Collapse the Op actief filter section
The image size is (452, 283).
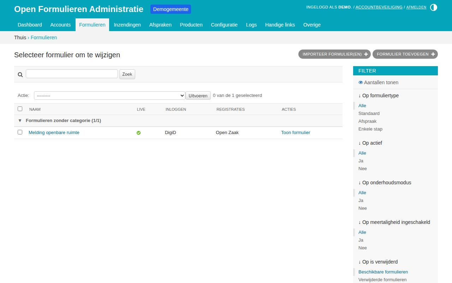coord(370,143)
